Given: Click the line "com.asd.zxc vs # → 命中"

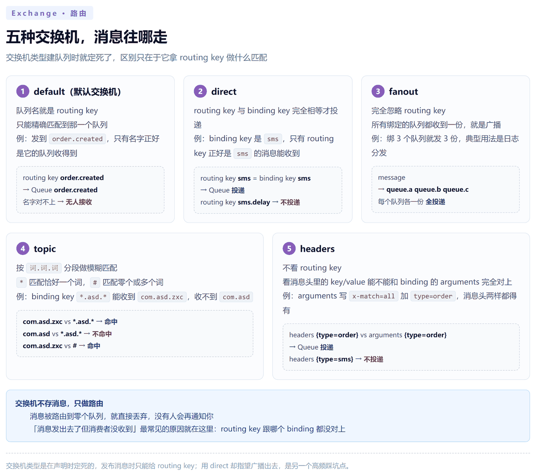Looking at the screenshot, I should pos(61,346).
